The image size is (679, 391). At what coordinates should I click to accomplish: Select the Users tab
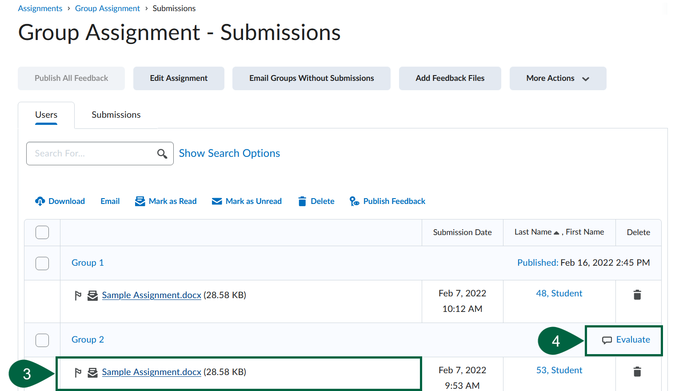click(46, 115)
